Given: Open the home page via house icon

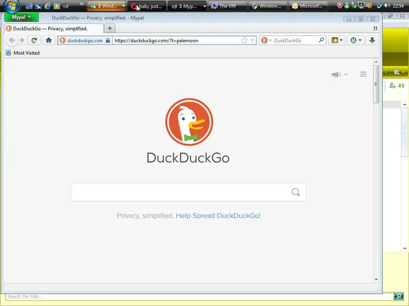Looking at the screenshot, I should point(48,40).
